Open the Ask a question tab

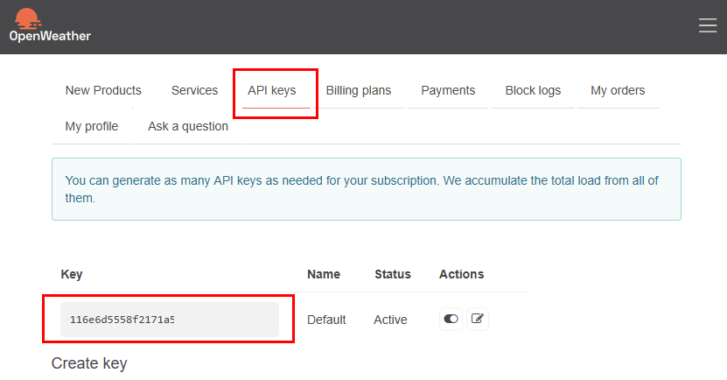click(188, 126)
